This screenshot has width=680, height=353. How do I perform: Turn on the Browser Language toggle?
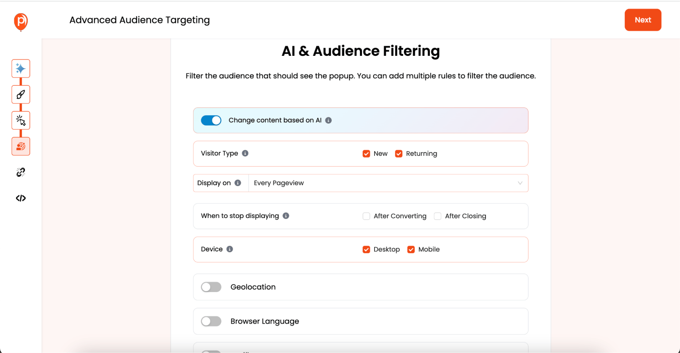point(211,321)
